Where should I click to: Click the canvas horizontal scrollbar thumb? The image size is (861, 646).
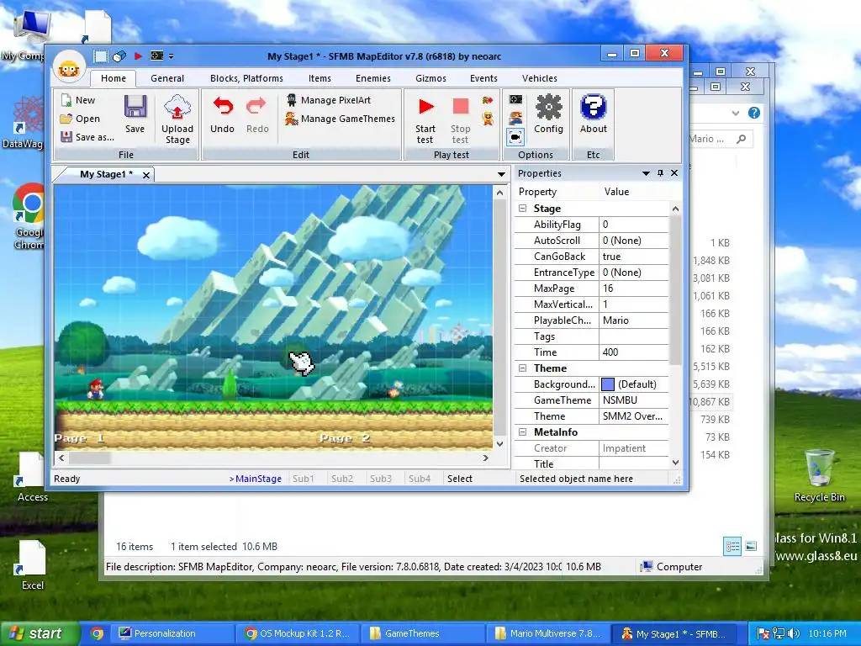tap(90, 458)
